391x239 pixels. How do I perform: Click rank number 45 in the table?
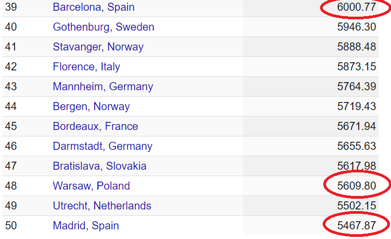[x=11, y=127]
